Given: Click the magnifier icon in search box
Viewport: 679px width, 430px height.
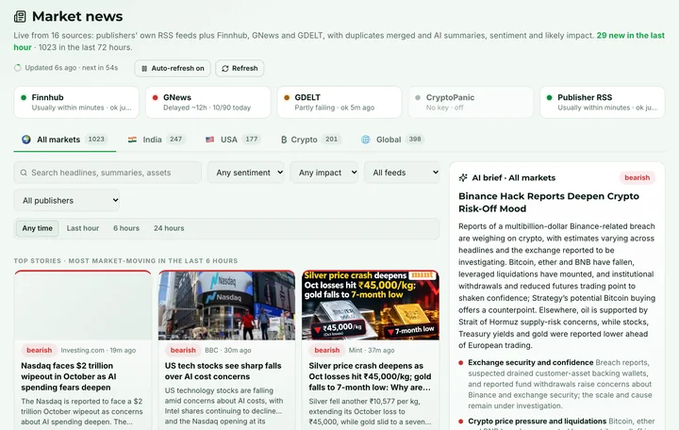Looking at the screenshot, I should point(24,173).
